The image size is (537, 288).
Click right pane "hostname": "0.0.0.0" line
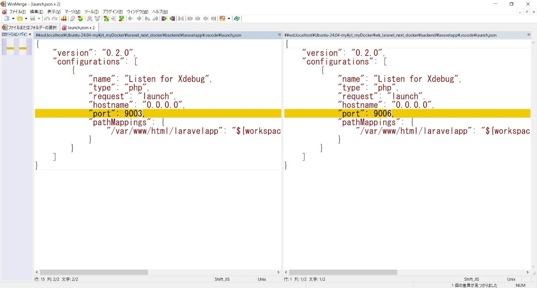click(x=385, y=105)
